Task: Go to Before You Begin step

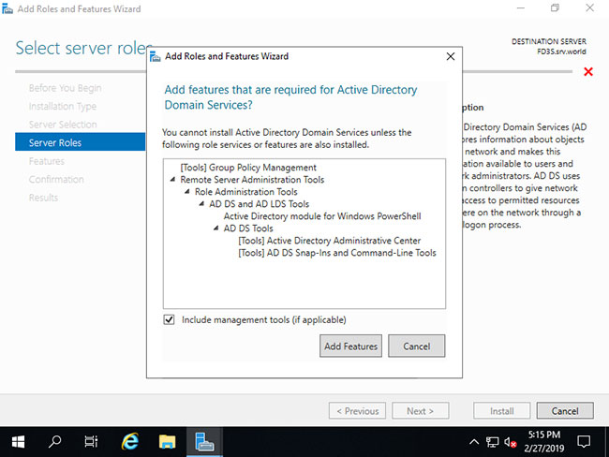Action: (x=65, y=88)
